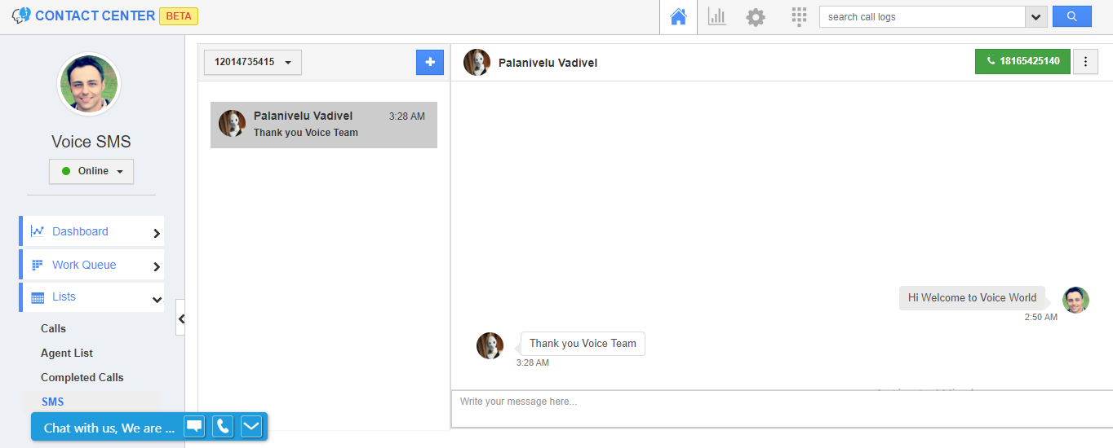Start a new SMS with plus button
Screen dimensions: 1113x448
click(430, 63)
